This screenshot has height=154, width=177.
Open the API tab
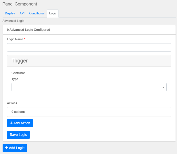(22, 14)
